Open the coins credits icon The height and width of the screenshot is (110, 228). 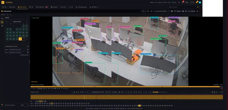click(197, 2)
